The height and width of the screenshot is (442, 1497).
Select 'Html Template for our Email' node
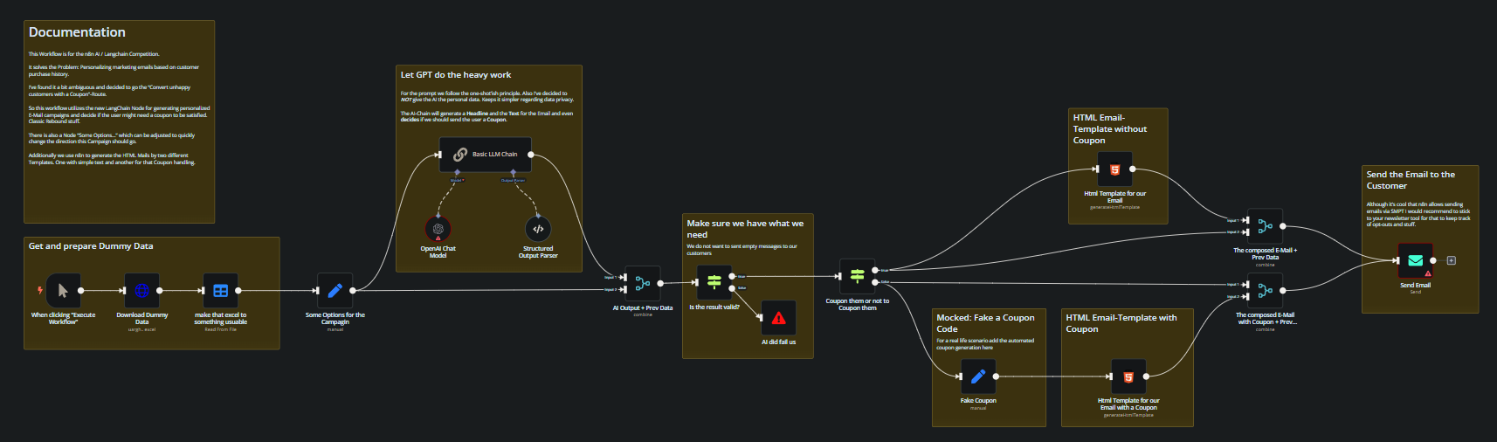pos(1114,169)
